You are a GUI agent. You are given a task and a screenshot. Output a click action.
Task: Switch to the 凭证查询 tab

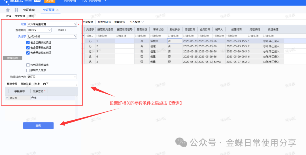click(29, 10)
